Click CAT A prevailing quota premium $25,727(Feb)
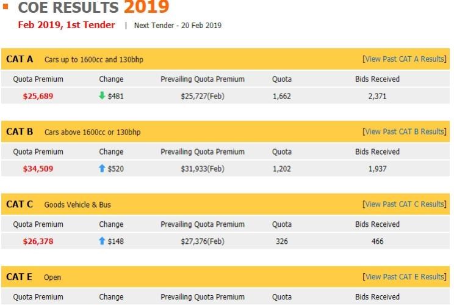This screenshot has width=454, height=305. [x=203, y=96]
